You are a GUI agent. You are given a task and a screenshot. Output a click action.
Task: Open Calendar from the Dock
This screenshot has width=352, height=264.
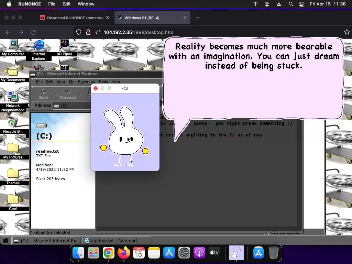coord(139,253)
